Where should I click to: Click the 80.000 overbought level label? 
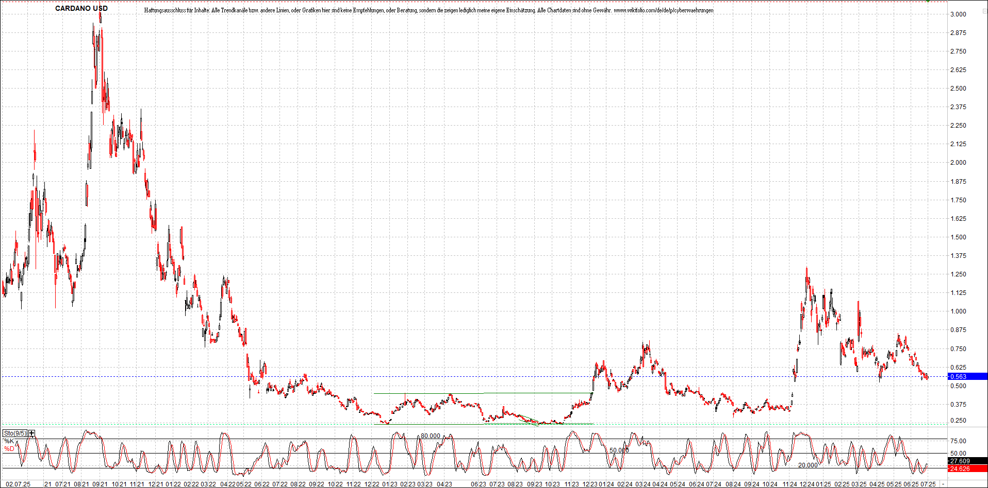tap(430, 435)
